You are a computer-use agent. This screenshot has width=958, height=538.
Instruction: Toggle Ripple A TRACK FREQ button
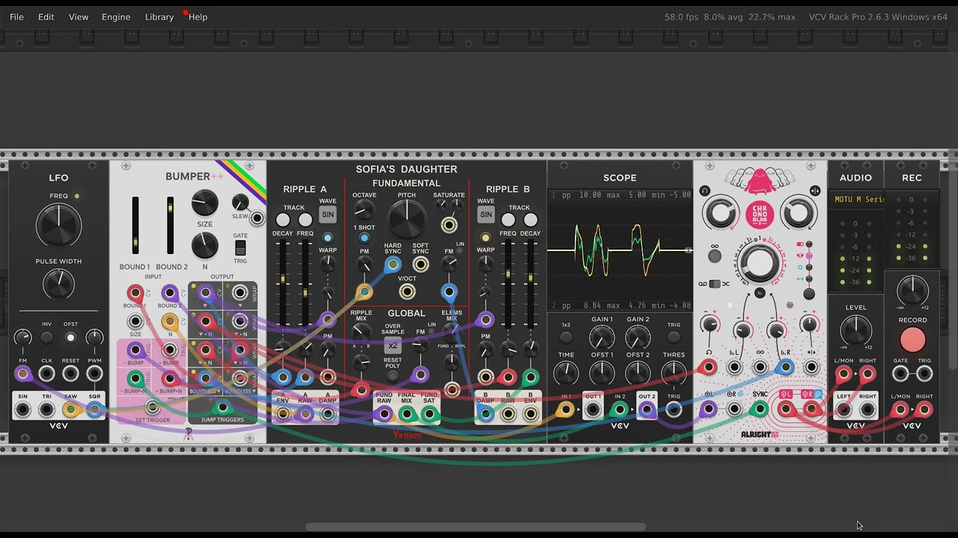[305, 220]
